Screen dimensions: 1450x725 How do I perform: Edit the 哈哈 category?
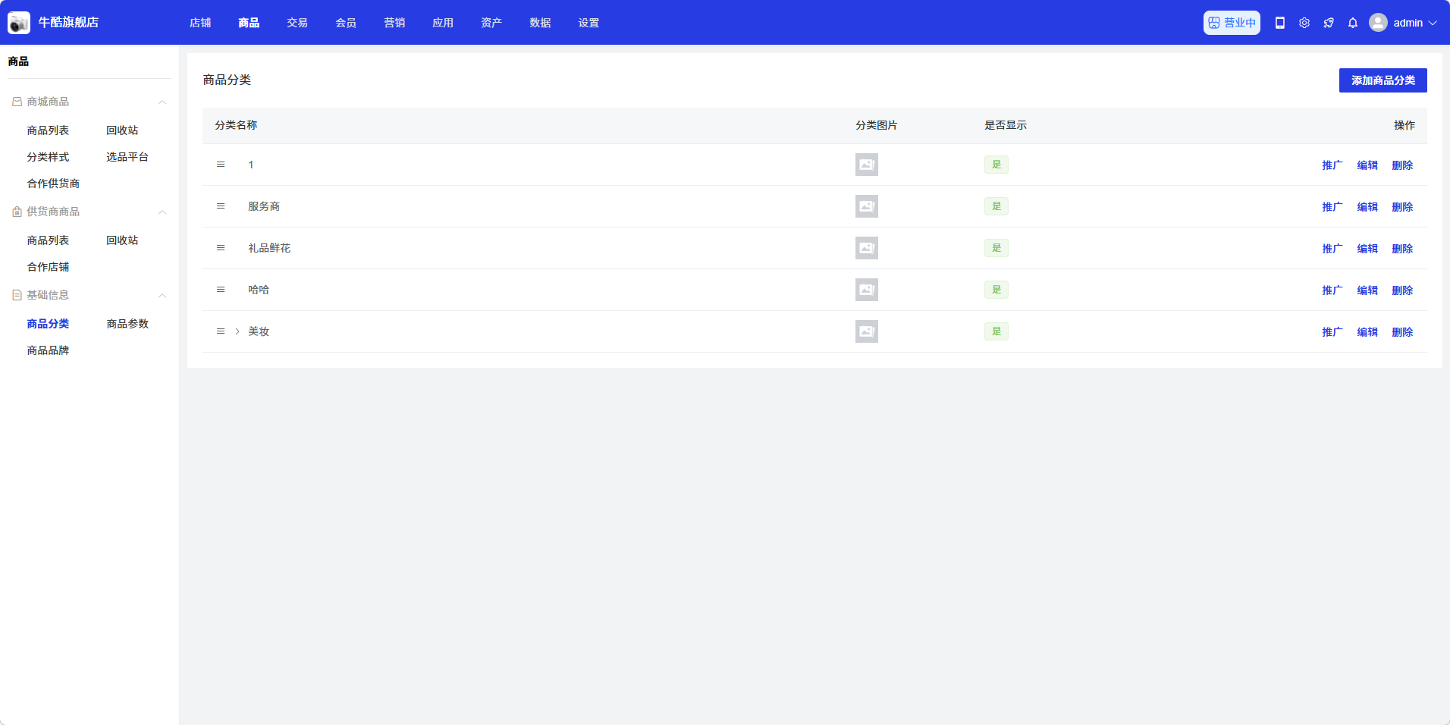coord(1367,290)
